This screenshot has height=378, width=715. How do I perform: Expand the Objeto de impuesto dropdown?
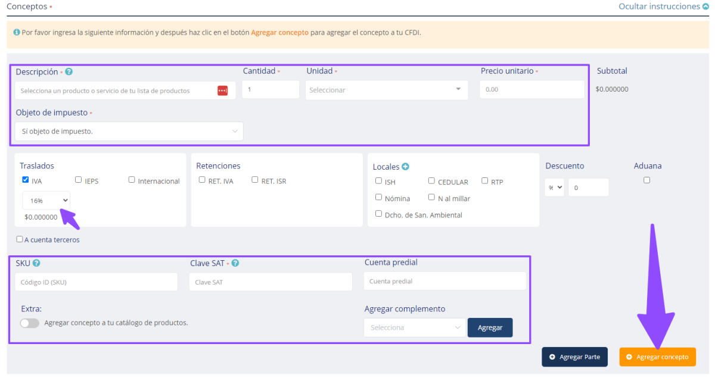(x=129, y=132)
